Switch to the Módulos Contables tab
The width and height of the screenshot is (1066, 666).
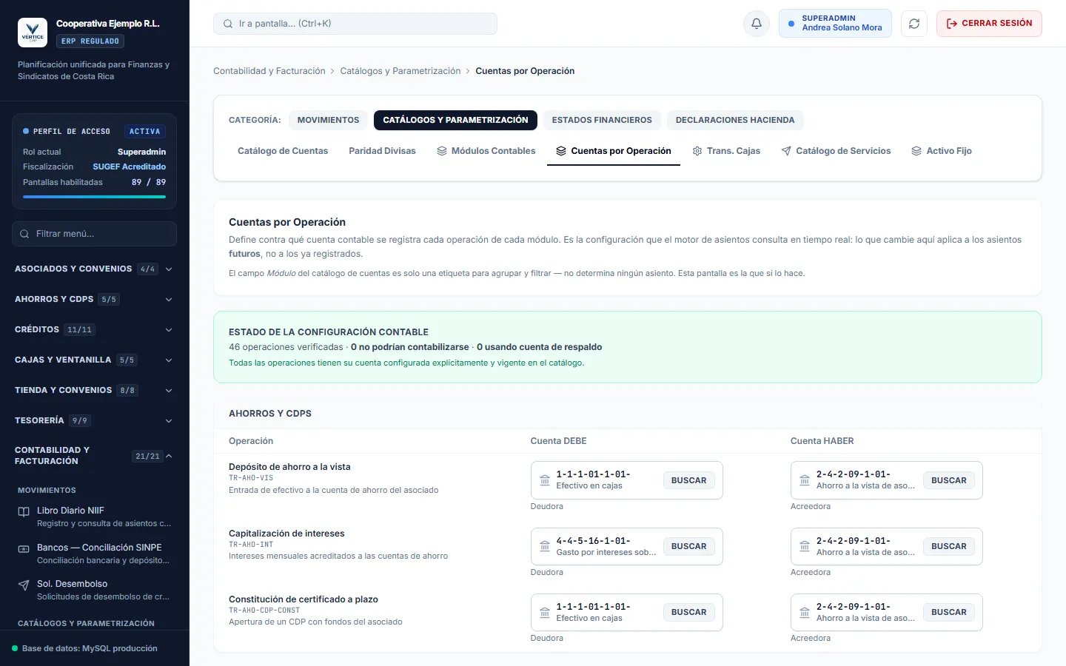[486, 151]
